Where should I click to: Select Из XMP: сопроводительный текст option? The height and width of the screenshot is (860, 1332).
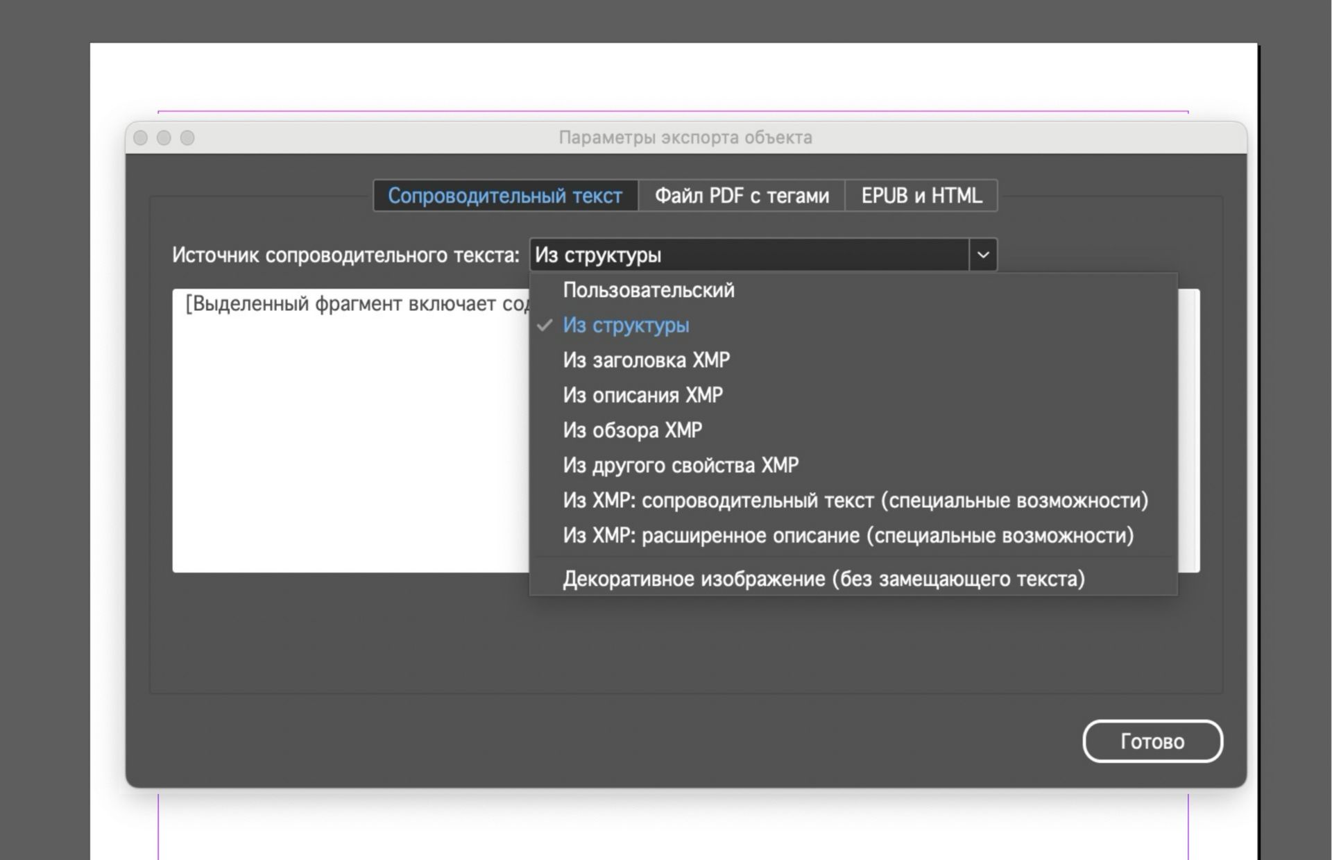click(855, 500)
